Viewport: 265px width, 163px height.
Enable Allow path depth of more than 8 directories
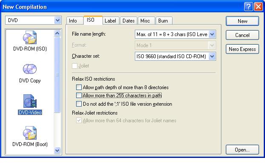[x=79, y=87]
